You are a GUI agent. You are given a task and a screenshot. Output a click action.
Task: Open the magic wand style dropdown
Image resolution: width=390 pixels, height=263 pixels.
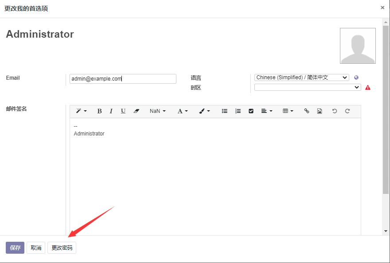point(82,111)
